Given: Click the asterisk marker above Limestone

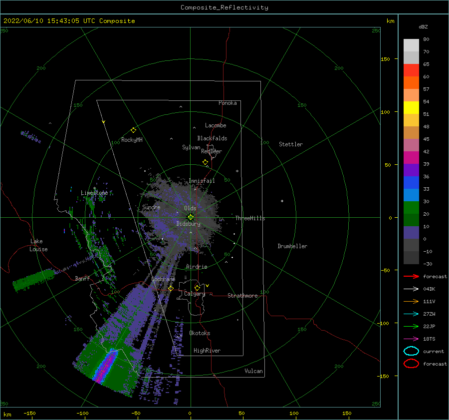Looking at the screenshot, I should pyautogui.click(x=94, y=188).
